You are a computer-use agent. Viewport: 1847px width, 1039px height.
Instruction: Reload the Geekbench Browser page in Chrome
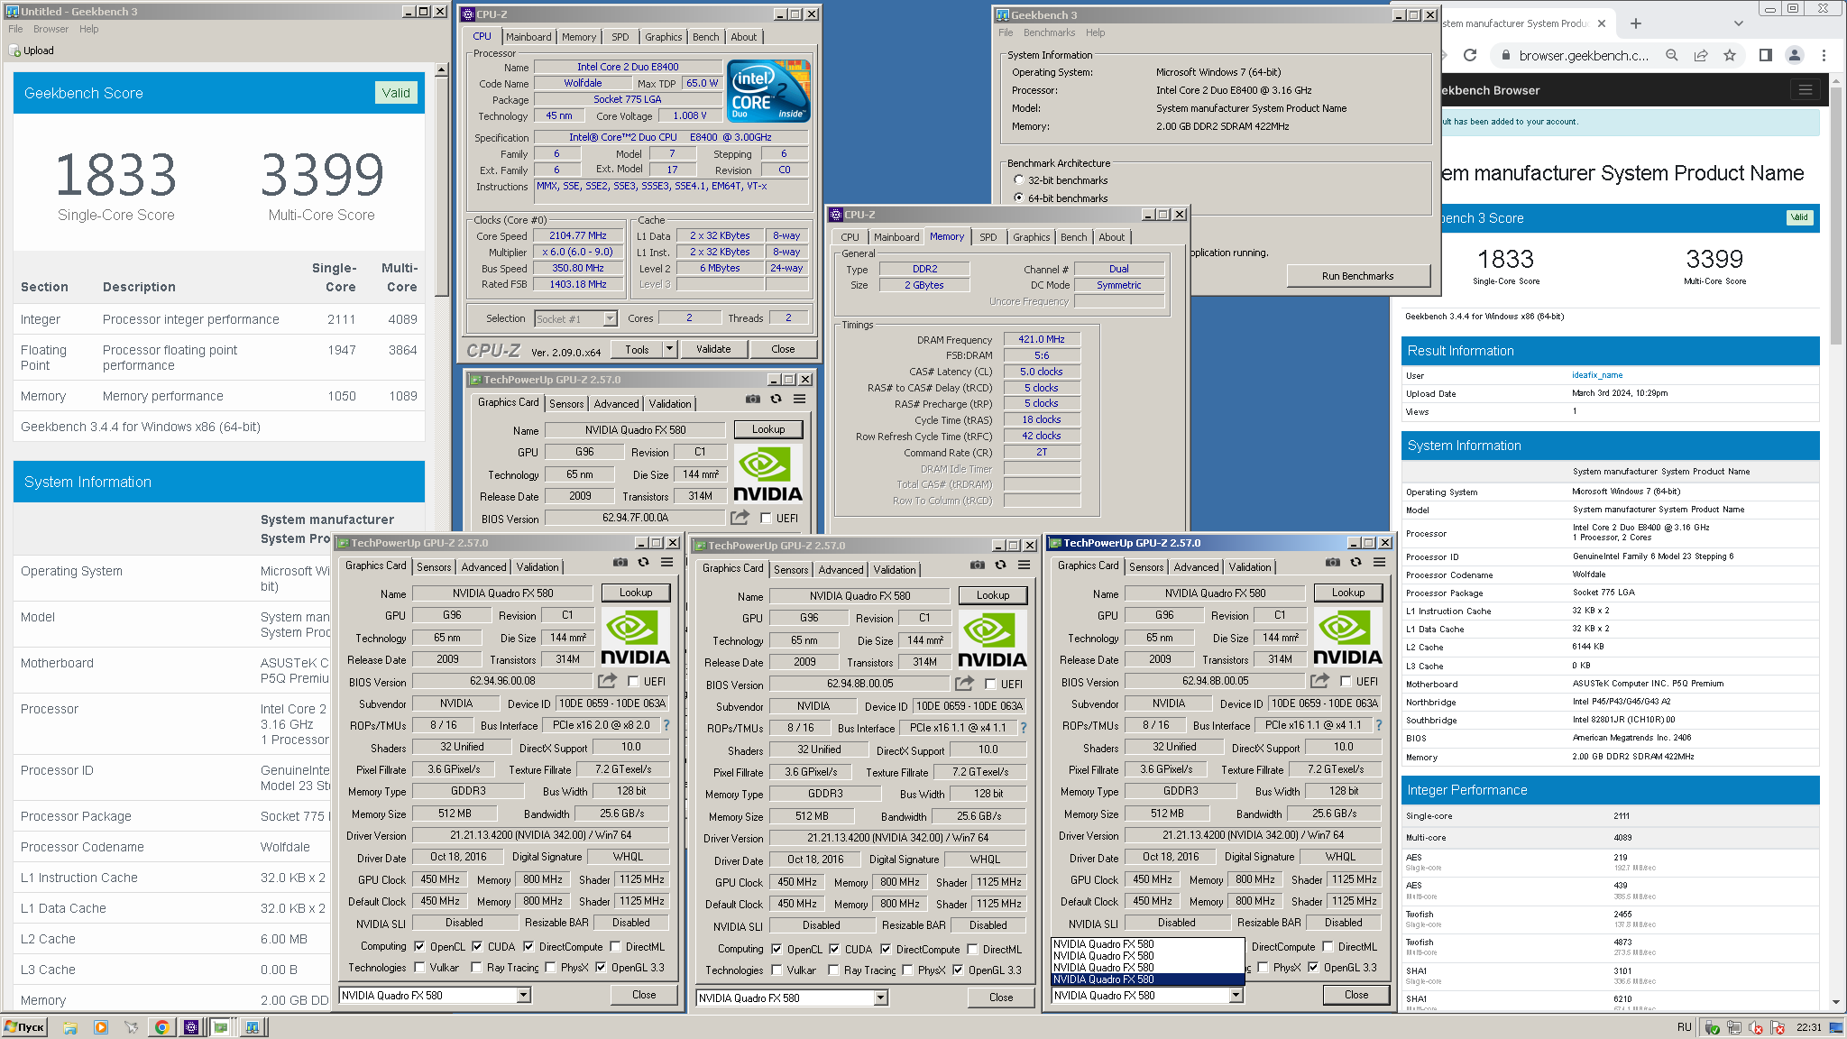pos(1470,55)
